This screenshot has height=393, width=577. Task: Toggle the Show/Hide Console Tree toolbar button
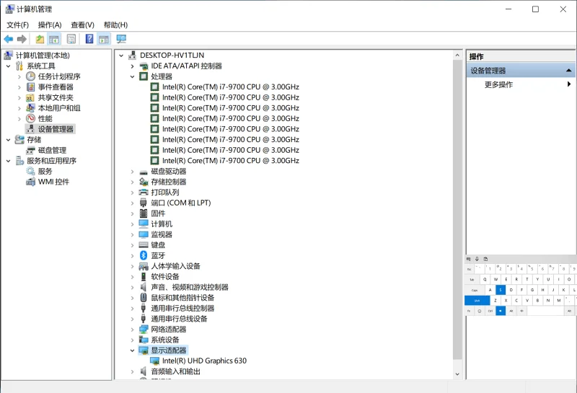54,39
